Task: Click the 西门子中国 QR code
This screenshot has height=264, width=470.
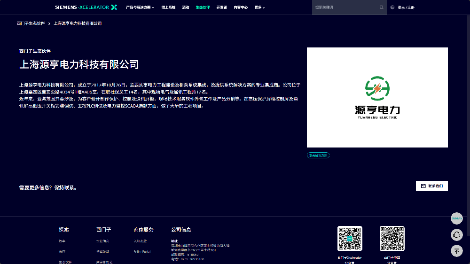Action: (392, 239)
